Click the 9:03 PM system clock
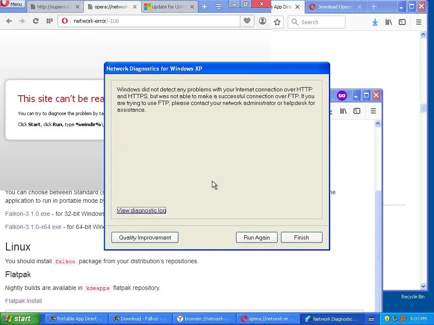This screenshot has width=434, height=325. (x=418, y=319)
